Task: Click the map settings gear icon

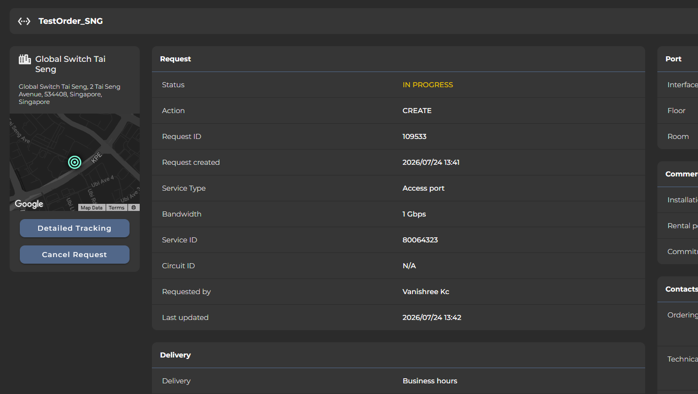Action: 134,207
